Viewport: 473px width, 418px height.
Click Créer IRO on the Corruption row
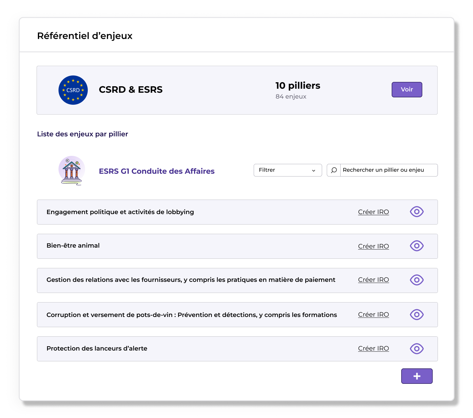[x=373, y=315]
